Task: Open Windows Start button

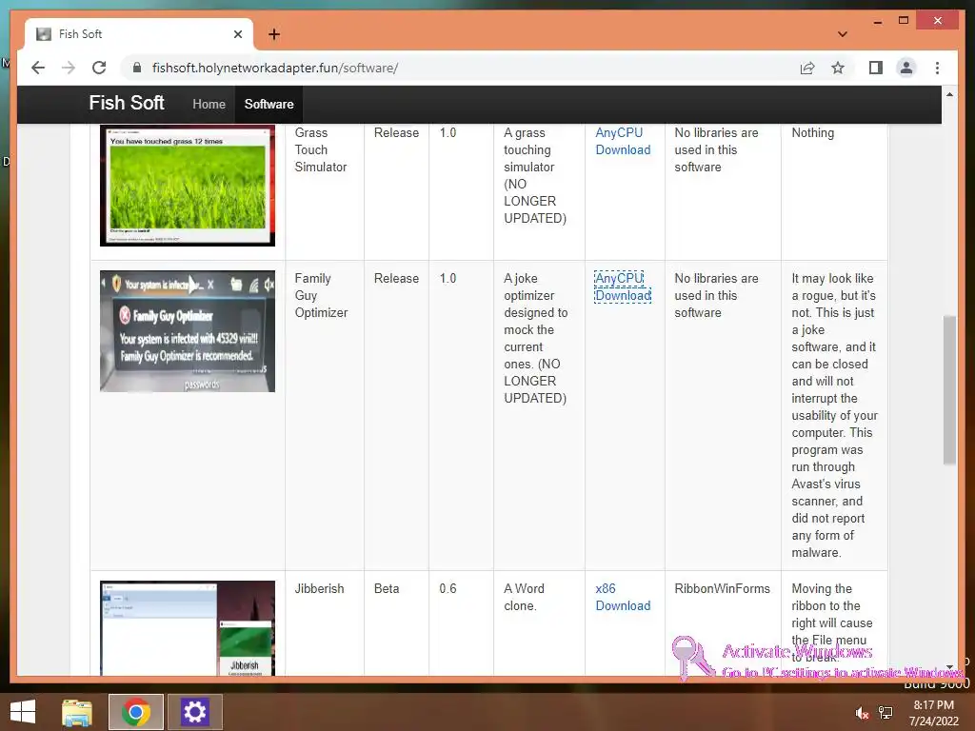Action: (x=23, y=712)
